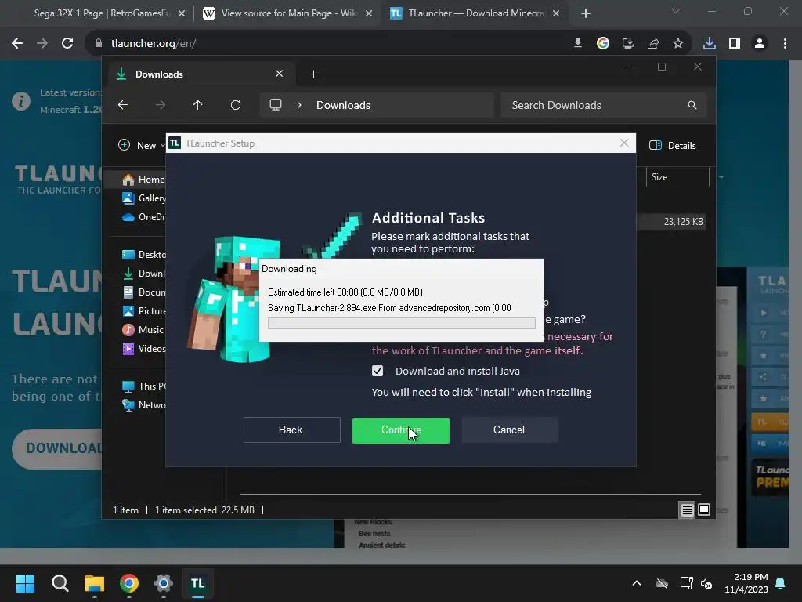Switch Explorer to large thumbnails view
The width and height of the screenshot is (802, 602).
click(x=704, y=510)
